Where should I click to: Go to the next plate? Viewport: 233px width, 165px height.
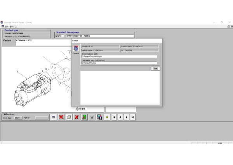[x=127, y=117]
